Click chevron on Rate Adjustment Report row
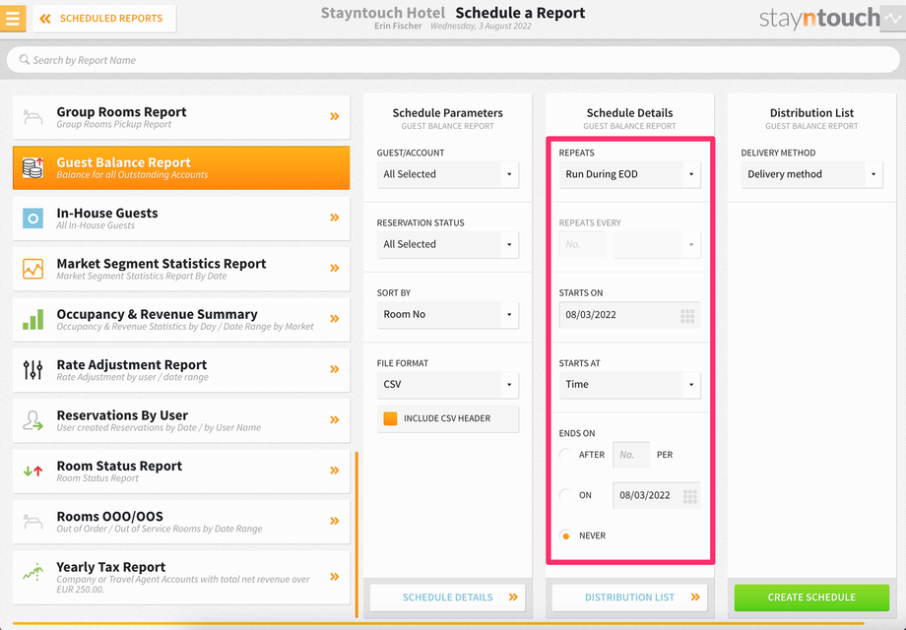 click(335, 369)
